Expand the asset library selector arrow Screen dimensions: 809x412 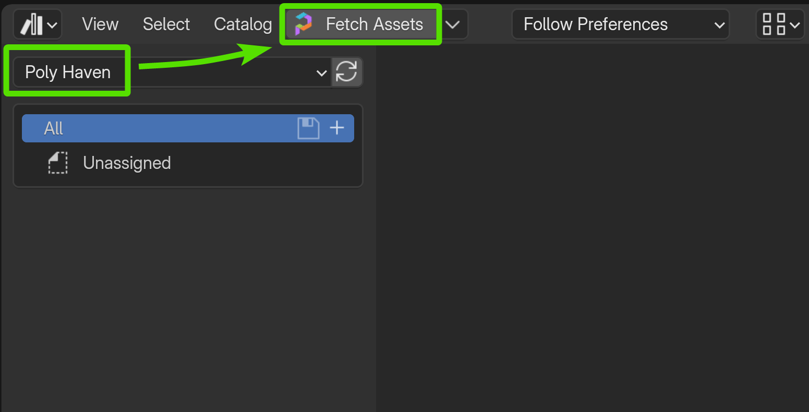321,73
